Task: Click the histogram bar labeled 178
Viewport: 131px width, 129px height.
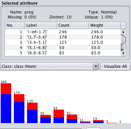Action: [19, 109]
